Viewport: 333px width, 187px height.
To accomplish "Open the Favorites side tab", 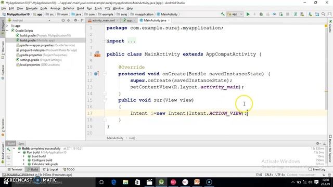I will coord(3,127).
